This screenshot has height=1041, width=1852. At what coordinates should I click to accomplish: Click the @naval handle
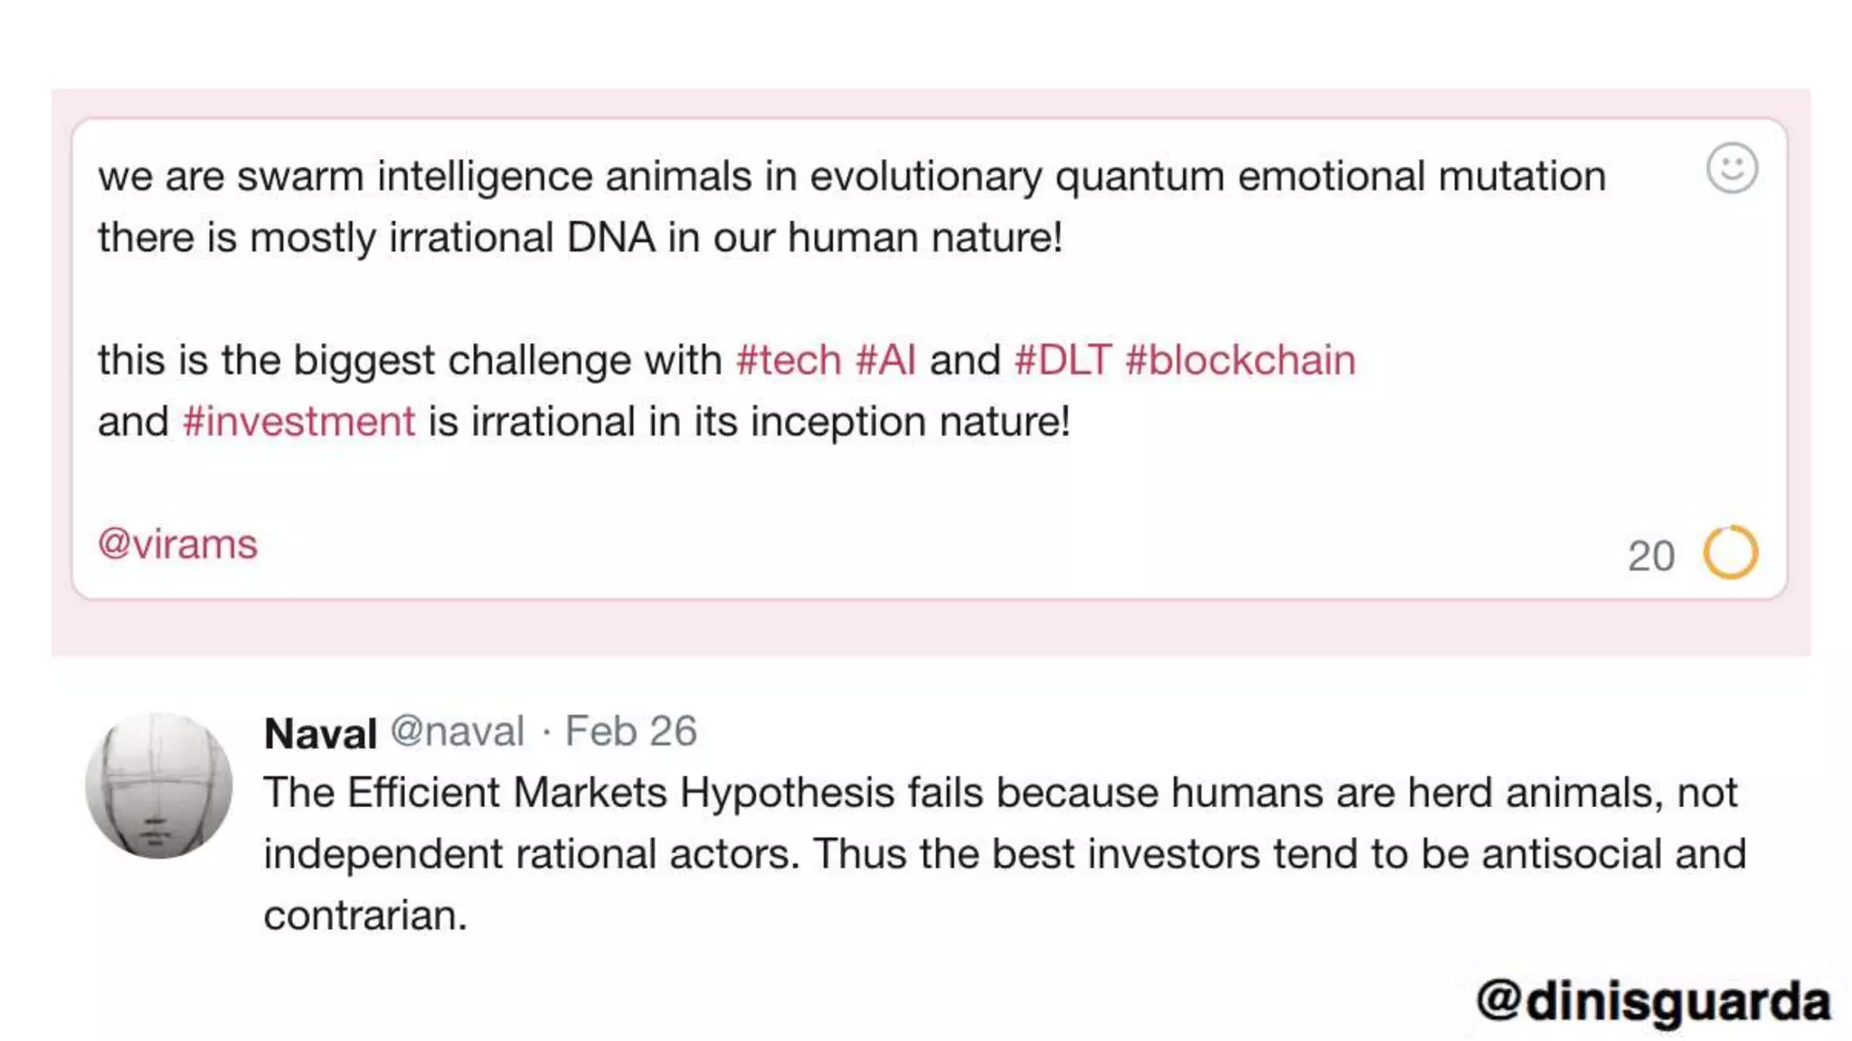[458, 731]
